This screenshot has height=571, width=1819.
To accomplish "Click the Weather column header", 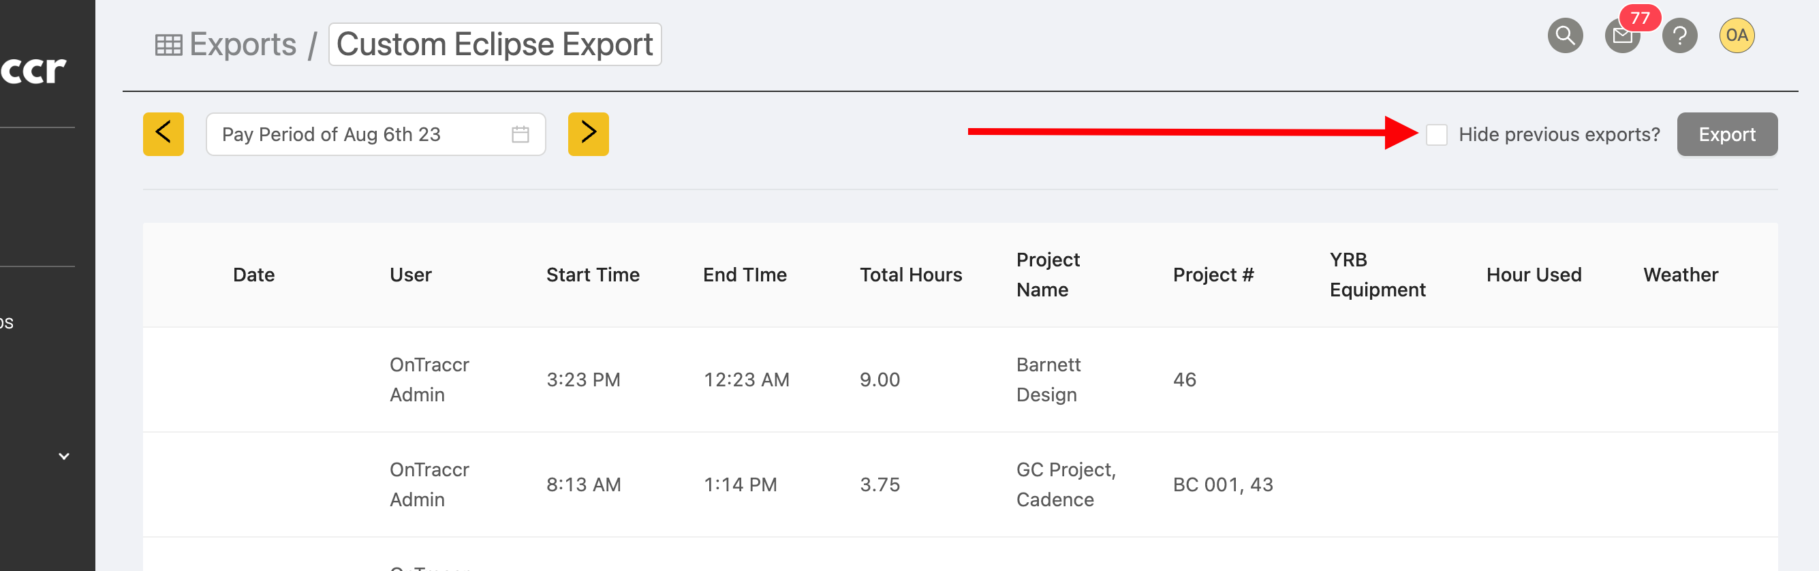I will 1680,275.
